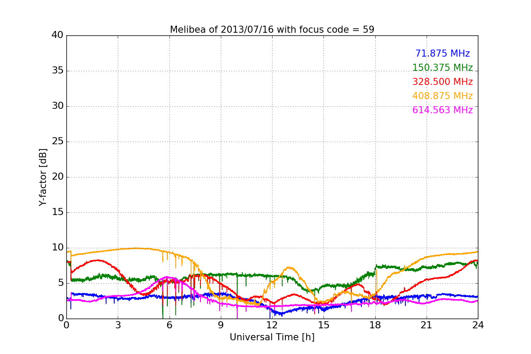Click the y-axis tick label 40
This screenshot has width=531, height=354.
pyautogui.click(x=57, y=35)
